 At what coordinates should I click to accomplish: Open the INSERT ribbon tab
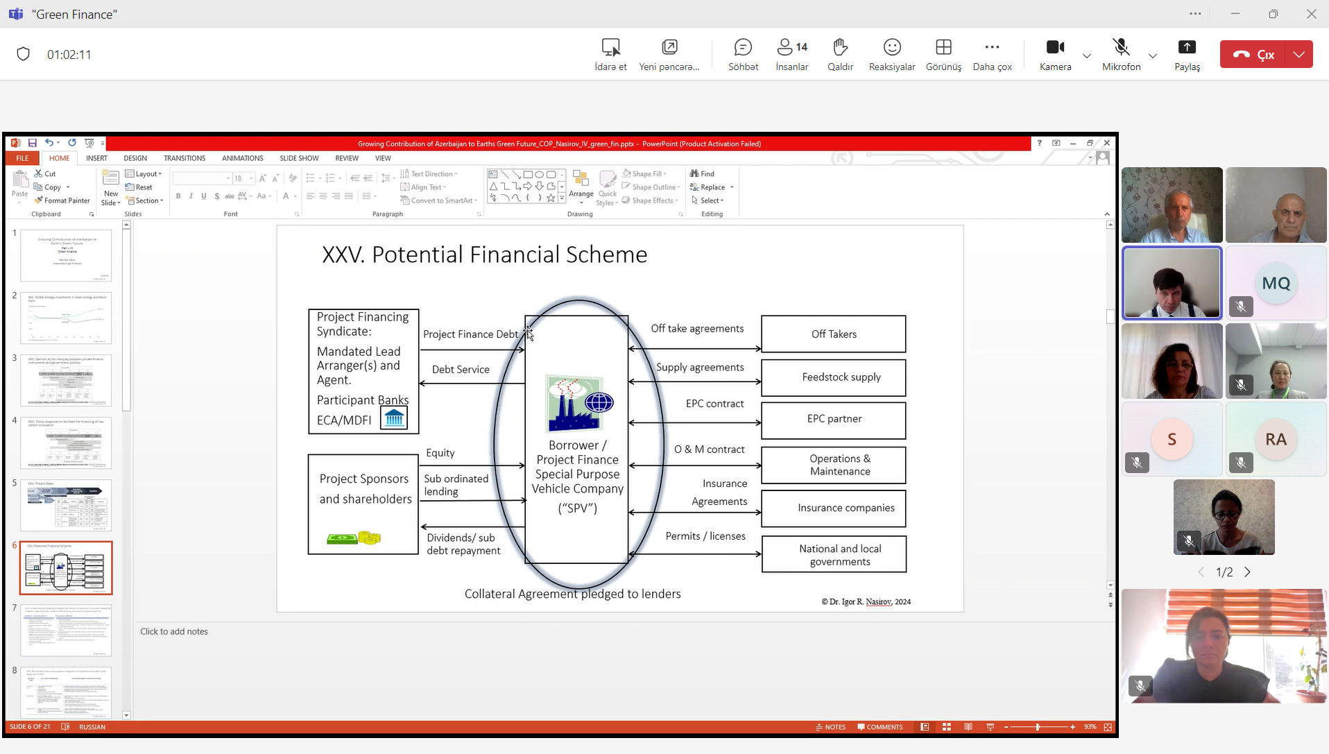(96, 158)
